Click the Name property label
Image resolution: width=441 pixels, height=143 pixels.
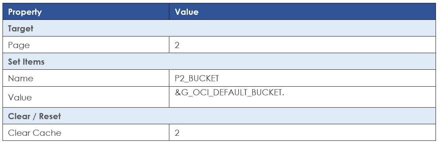pyautogui.click(x=21, y=78)
